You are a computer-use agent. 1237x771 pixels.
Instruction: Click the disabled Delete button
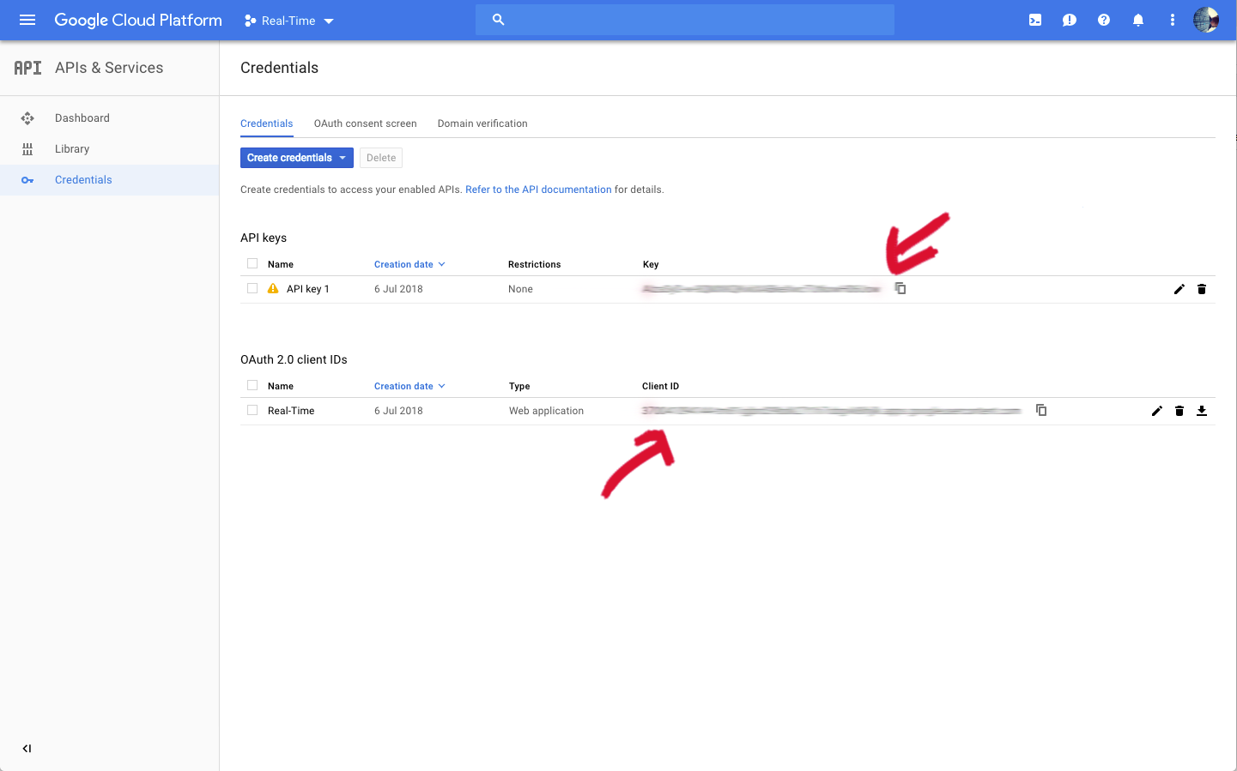point(381,158)
